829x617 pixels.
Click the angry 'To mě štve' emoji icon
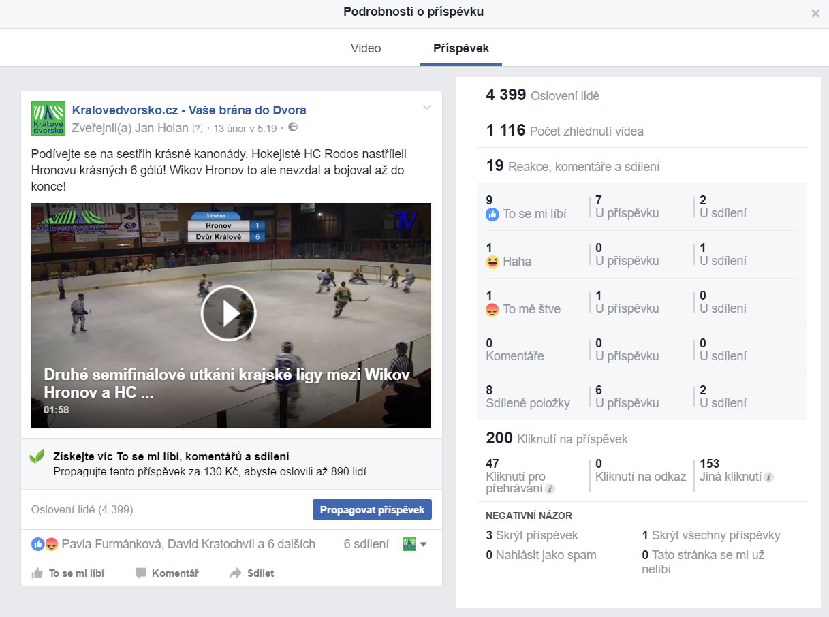pos(492,309)
